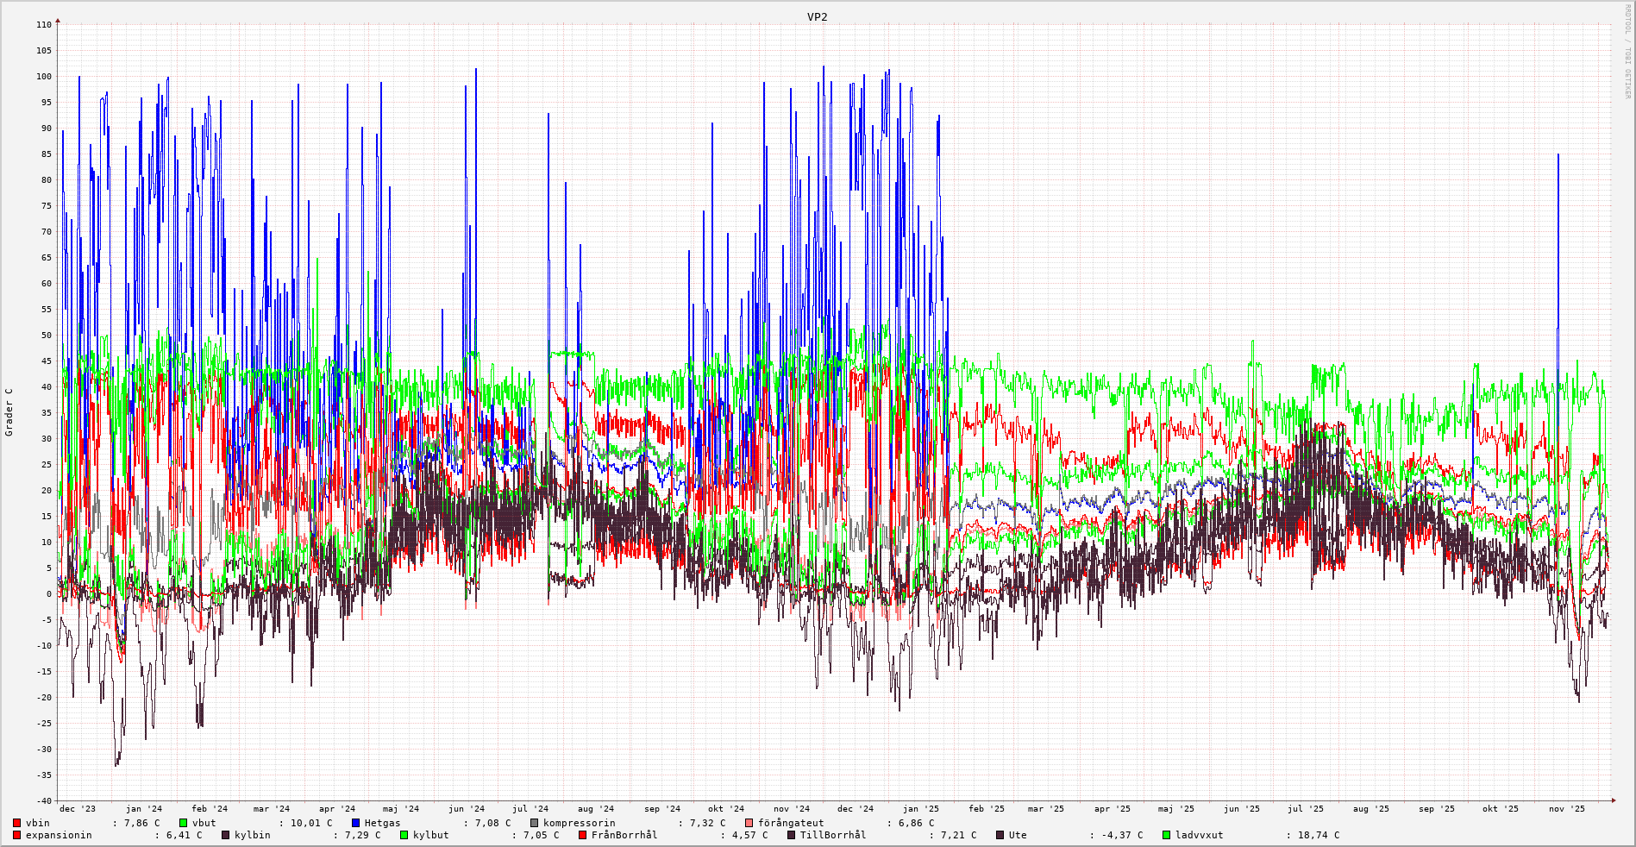Screen dimensions: 1636x847
Task: Select the jan '25 time axis label
Action: 920,809
